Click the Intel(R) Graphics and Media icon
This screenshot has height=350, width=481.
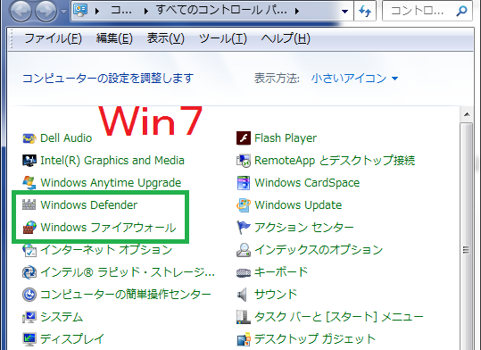[x=29, y=160]
